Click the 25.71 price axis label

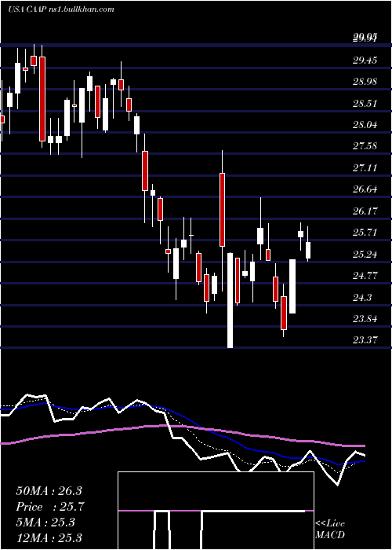click(365, 233)
